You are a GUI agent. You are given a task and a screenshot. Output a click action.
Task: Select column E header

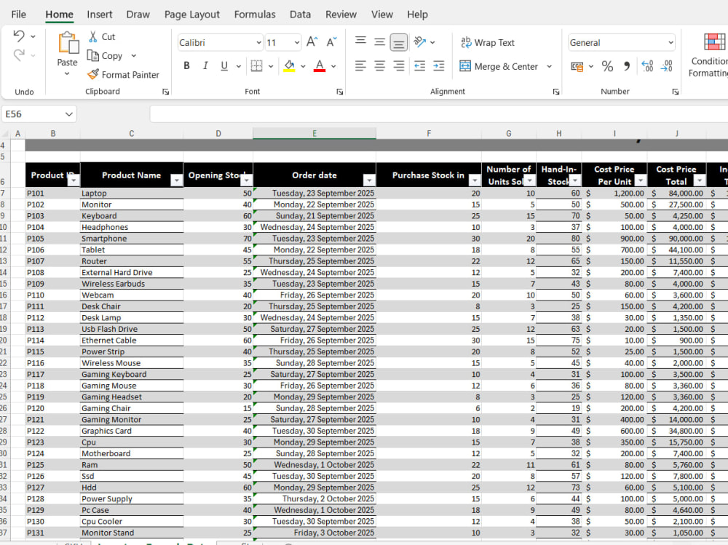click(x=314, y=134)
